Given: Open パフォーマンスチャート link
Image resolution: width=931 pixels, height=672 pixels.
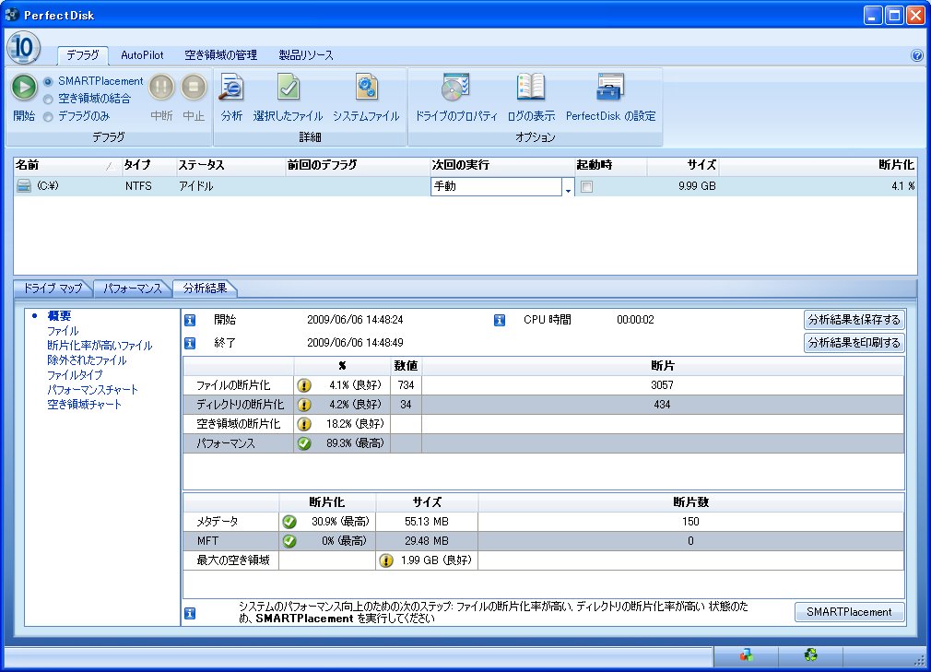Looking at the screenshot, I should coord(92,390).
